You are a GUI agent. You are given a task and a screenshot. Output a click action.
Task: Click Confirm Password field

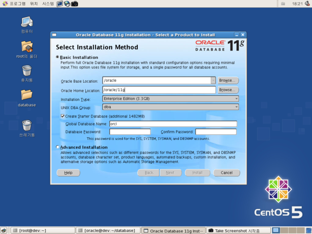tap(216, 132)
